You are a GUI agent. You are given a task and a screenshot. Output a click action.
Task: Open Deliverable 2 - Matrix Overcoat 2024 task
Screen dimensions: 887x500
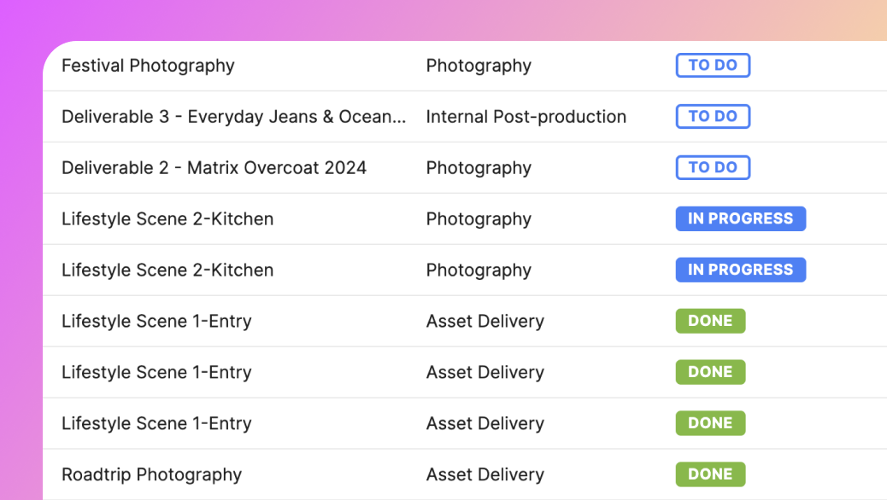click(x=213, y=167)
